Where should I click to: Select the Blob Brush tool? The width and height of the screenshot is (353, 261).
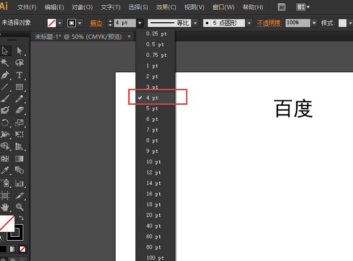tap(5, 110)
